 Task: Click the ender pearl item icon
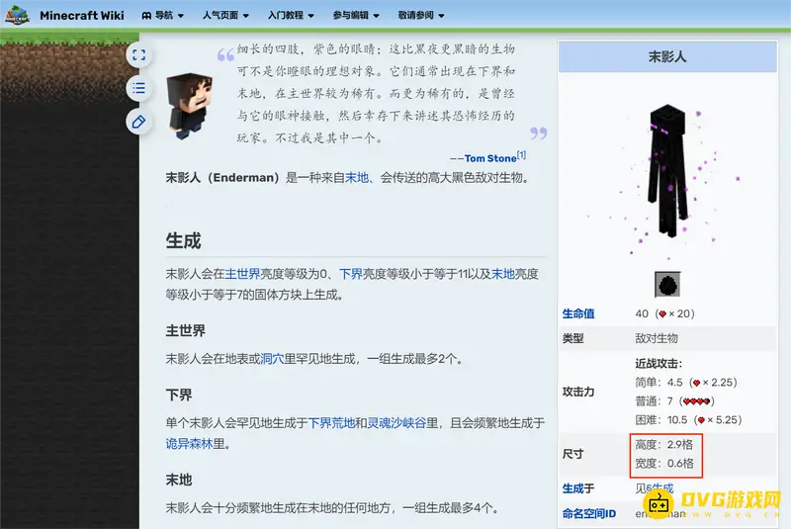tap(667, 285)
